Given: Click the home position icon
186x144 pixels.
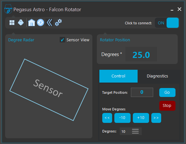Looking at the screenshot, I should 32,22.
